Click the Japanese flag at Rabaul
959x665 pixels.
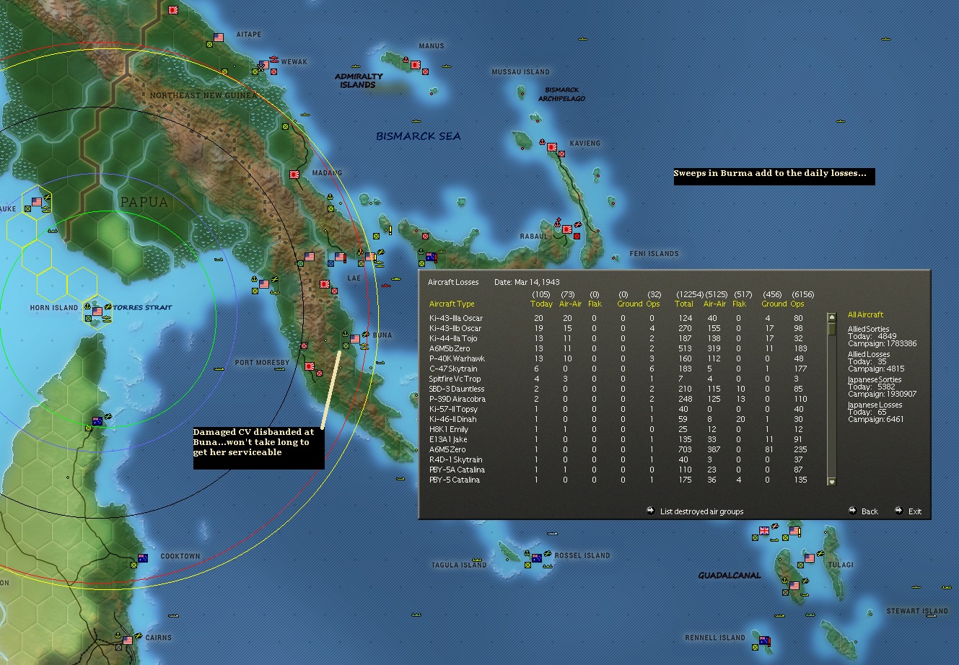click(x=567, y=229)
